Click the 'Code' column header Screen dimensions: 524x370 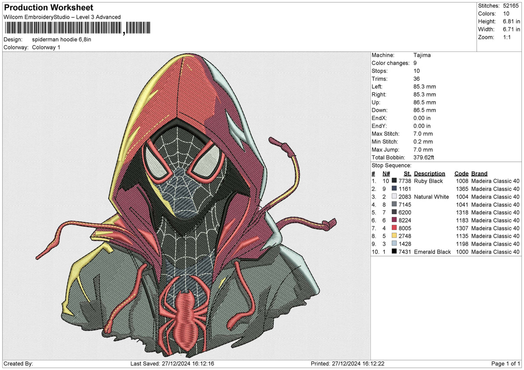(x=462, y=173)
